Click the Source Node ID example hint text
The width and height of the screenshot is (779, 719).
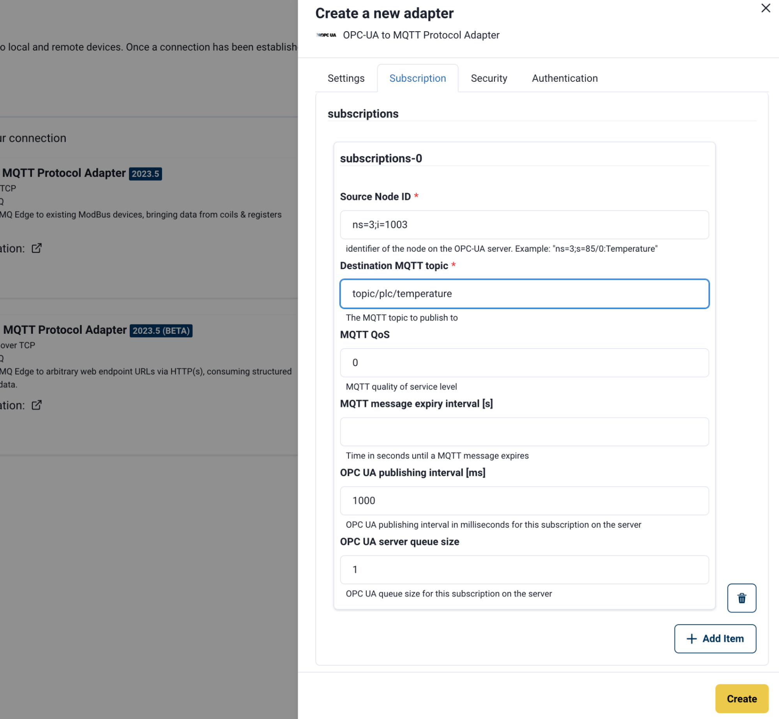pyautogui.click(x=502, y=248)
